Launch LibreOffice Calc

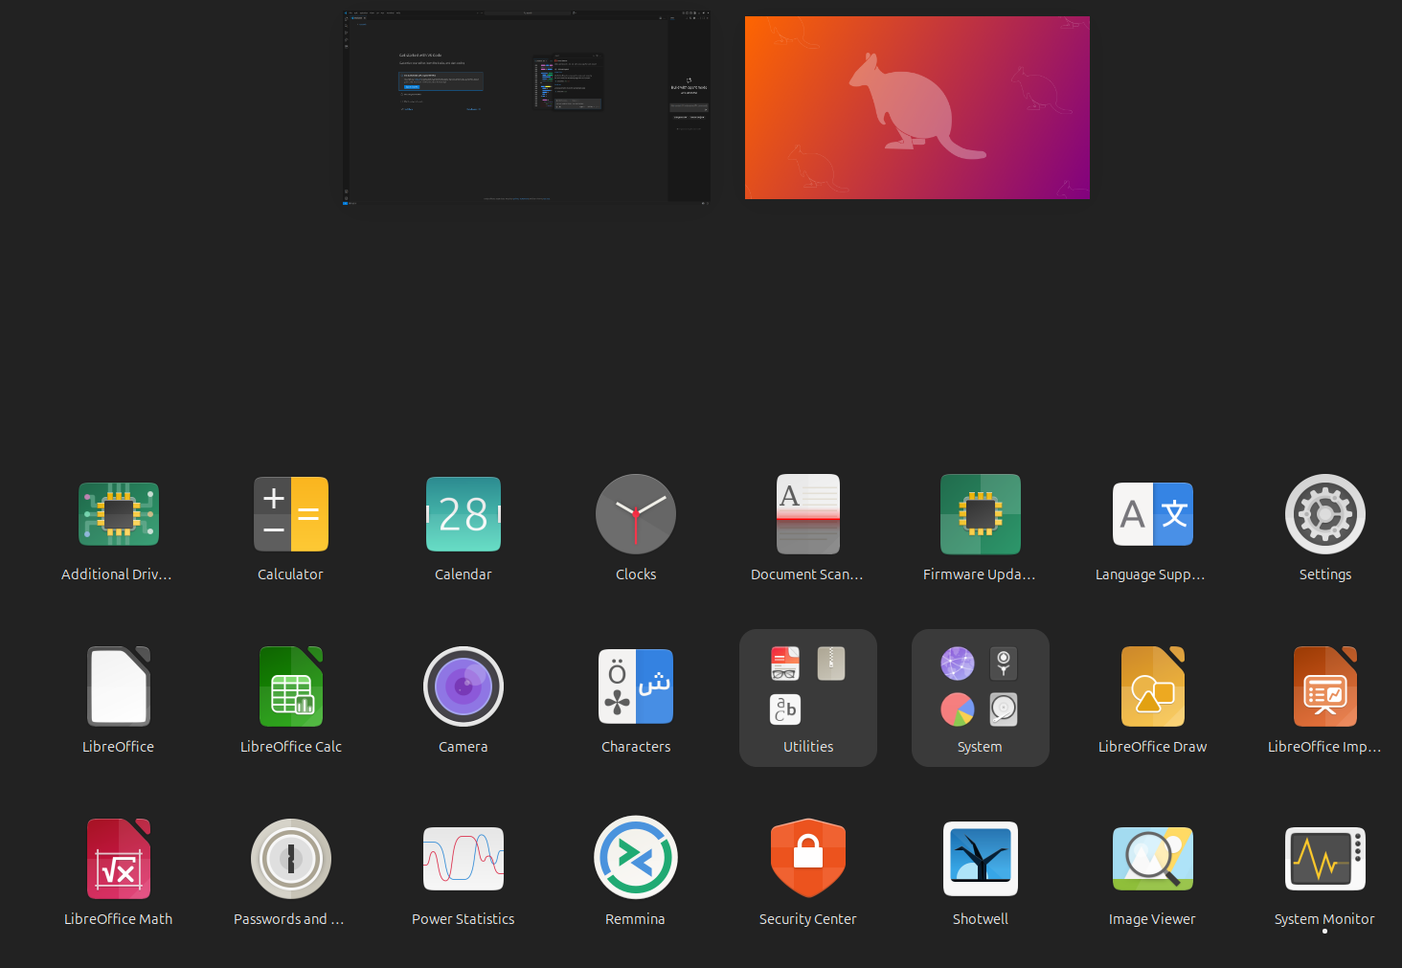[290, 687]
